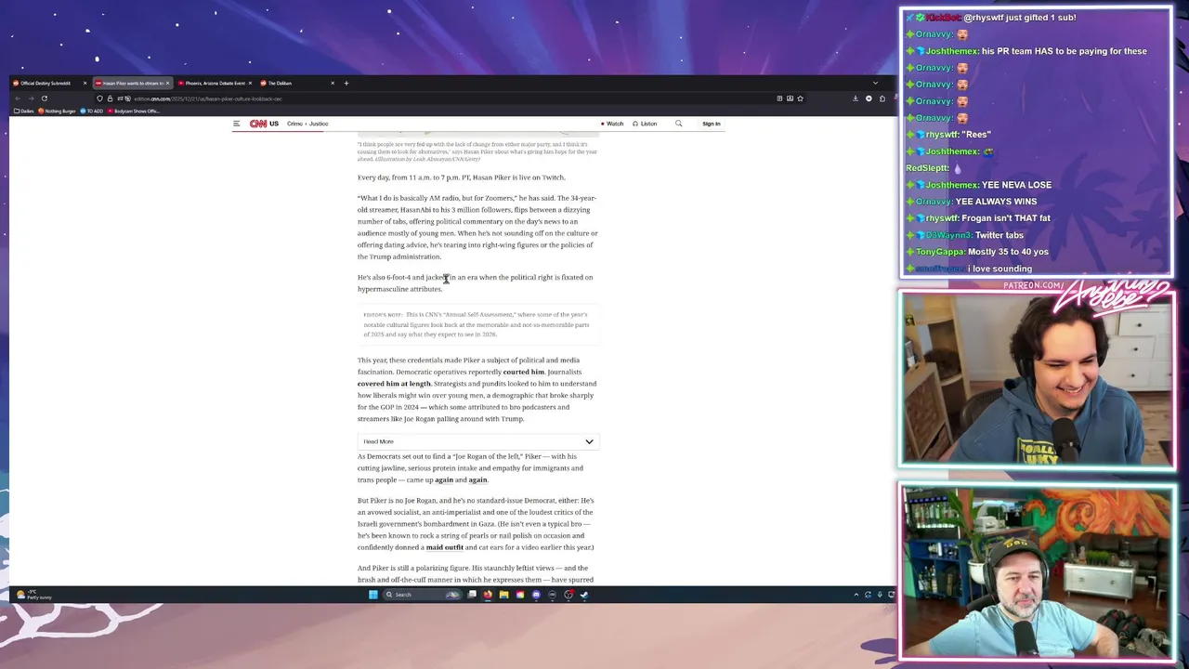The width and height of the screenshot is (1189, 669).
Task: Select the Hasan Piker article tab
Action: 131,83
